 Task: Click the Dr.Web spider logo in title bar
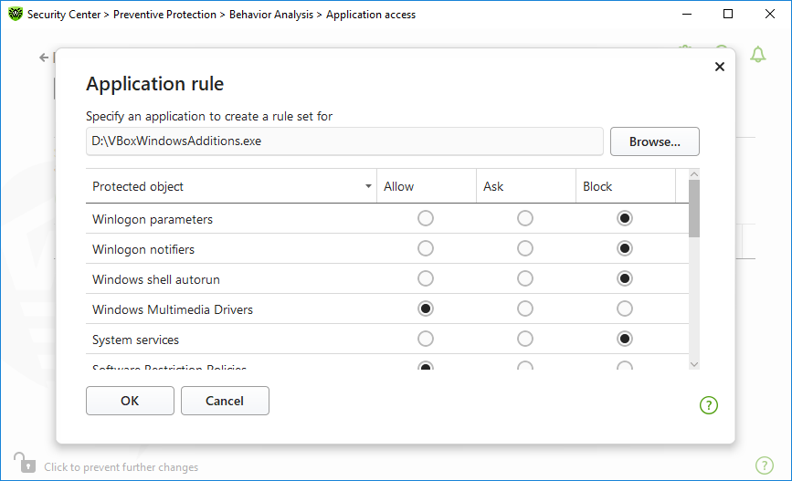pyautogui.click(x=16, y=14)
